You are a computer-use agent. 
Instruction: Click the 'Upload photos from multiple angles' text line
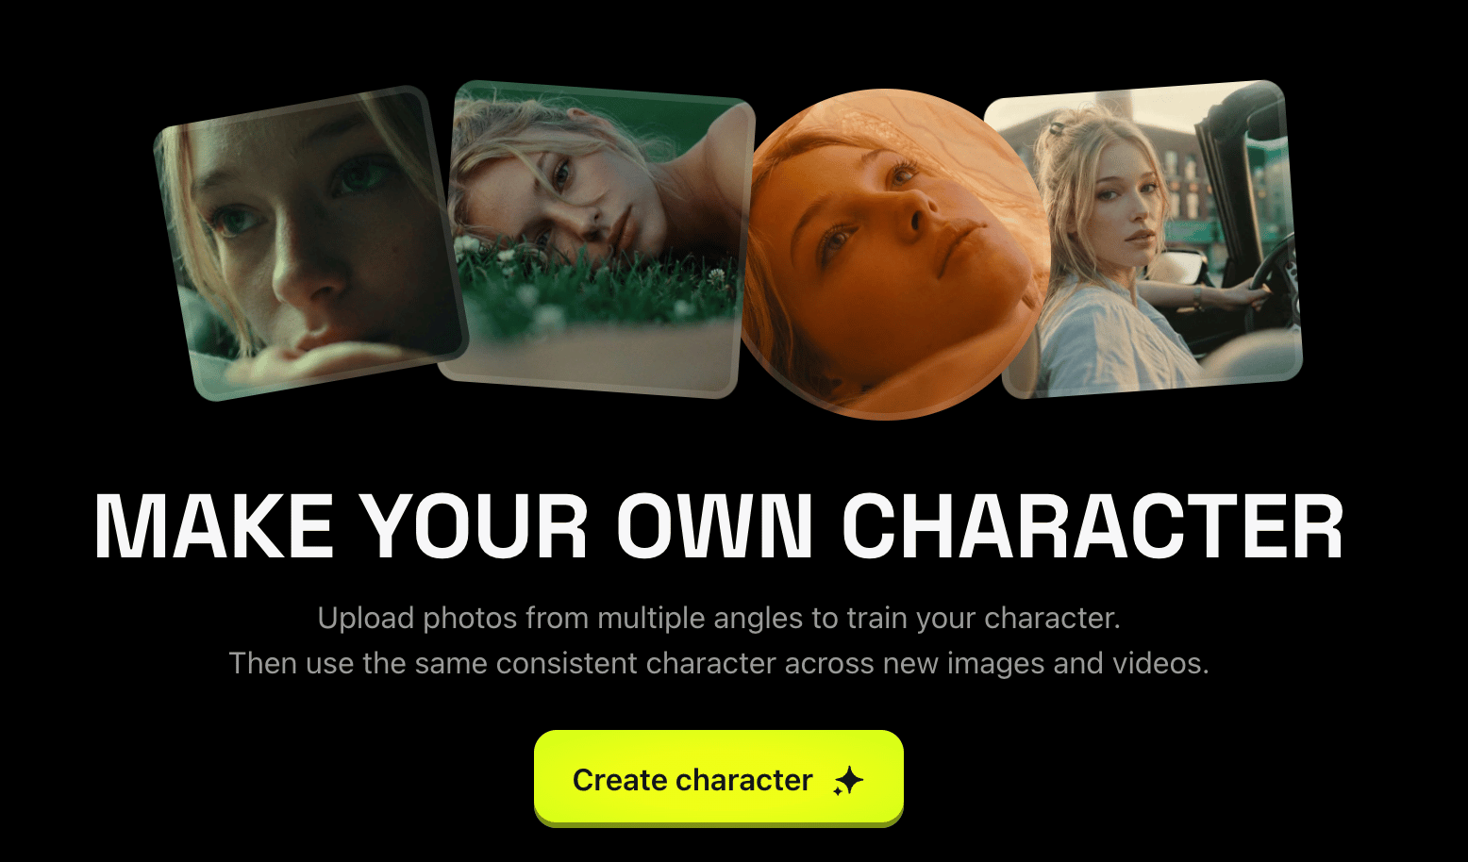click(719, 619)
